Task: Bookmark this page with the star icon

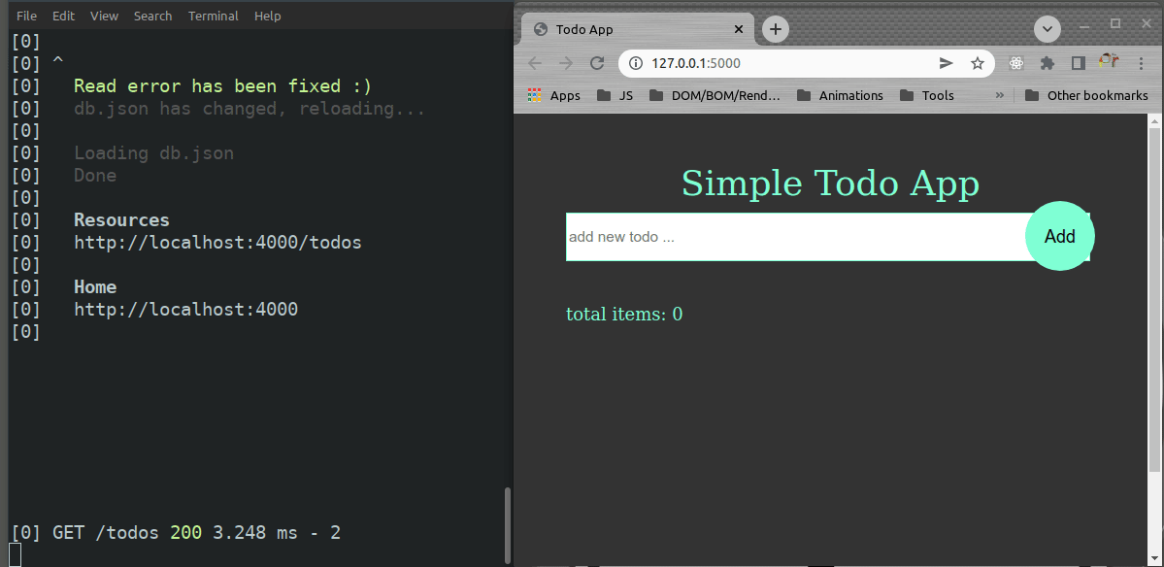Action: [977, 64]
